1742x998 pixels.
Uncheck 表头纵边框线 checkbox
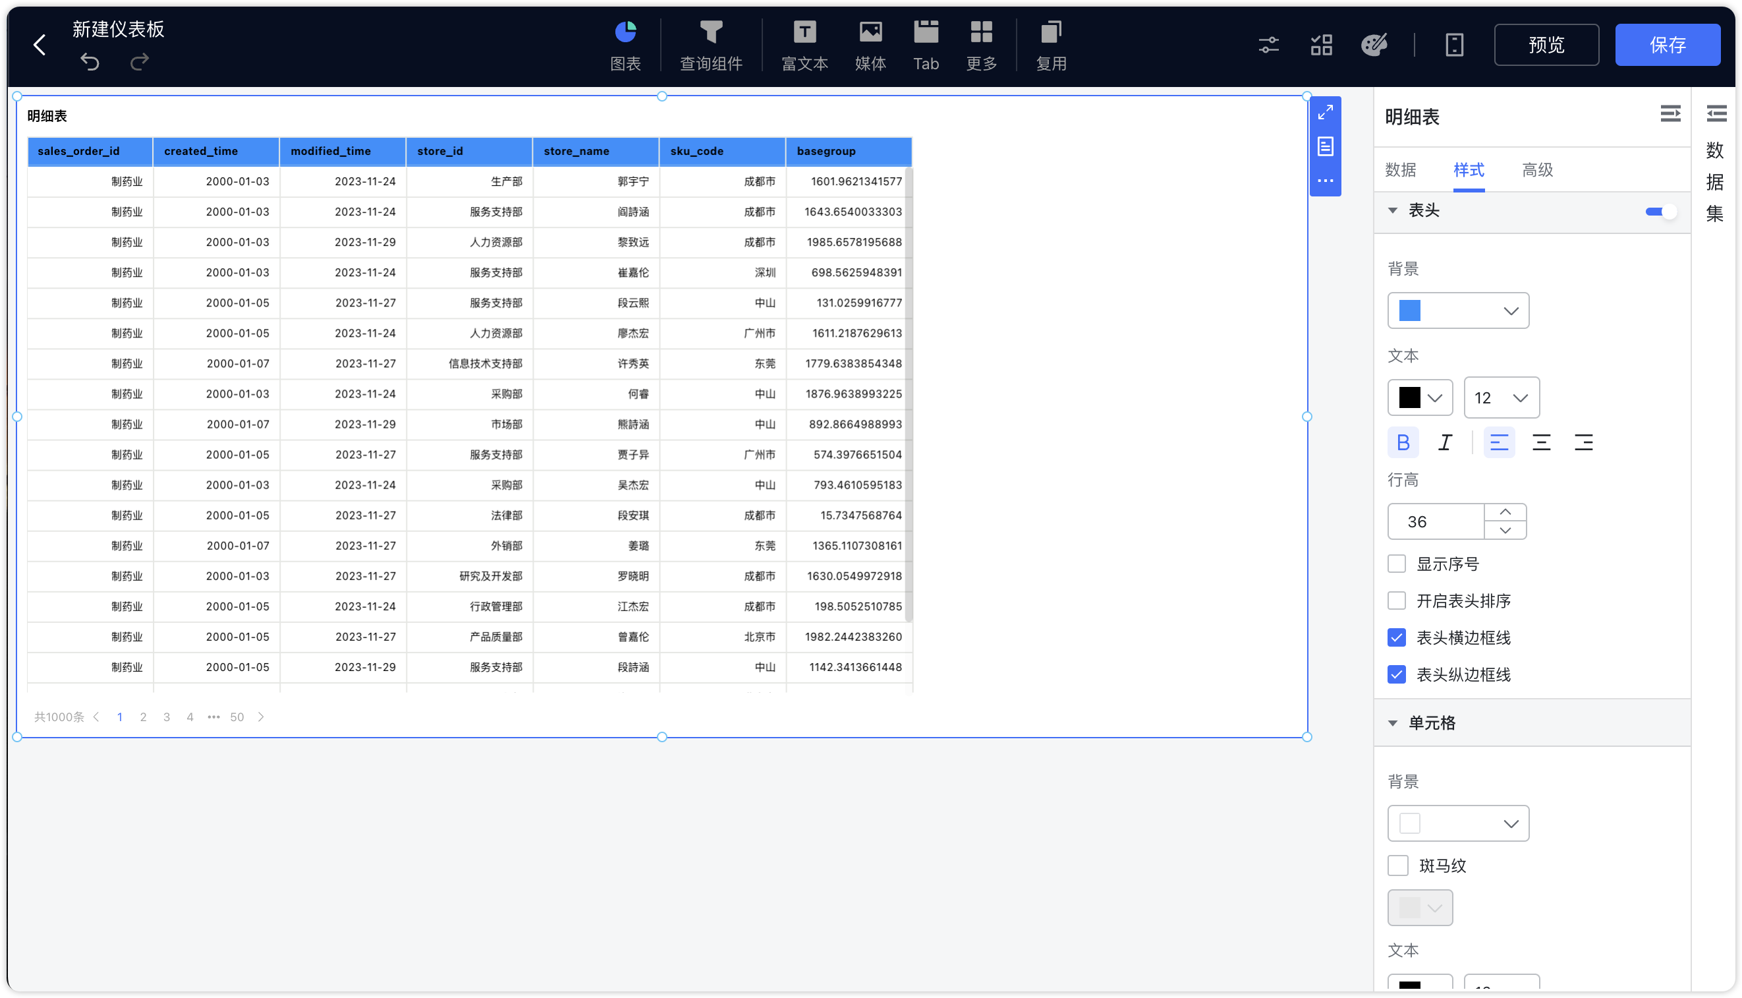[1397, 675]
